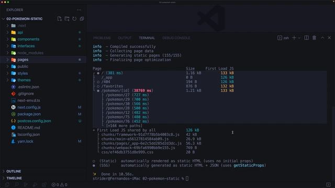Click the api folder icon

14,32
